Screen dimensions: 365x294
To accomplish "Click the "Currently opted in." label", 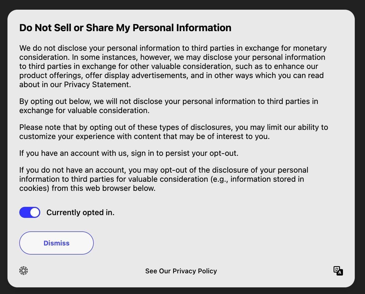I will coord(80,212).
